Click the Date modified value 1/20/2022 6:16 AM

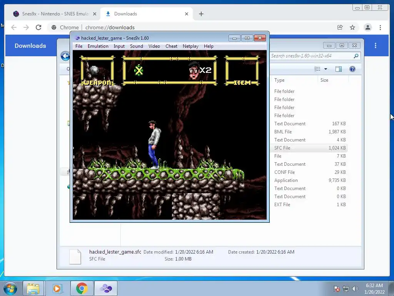pos(194,252)
